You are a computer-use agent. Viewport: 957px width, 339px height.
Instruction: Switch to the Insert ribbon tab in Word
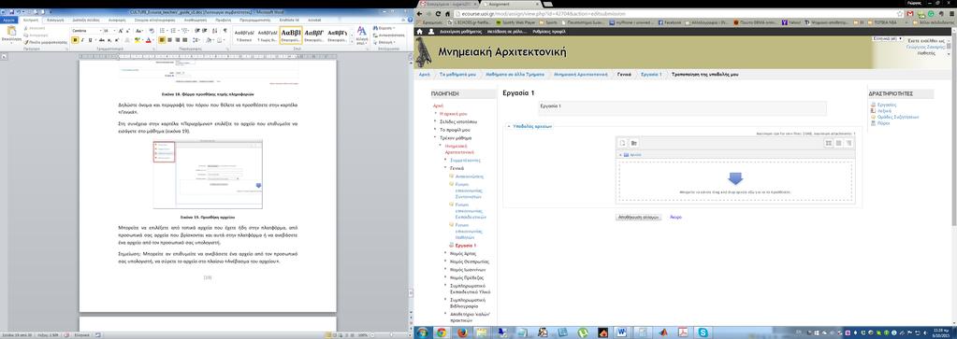pos(55,21)
